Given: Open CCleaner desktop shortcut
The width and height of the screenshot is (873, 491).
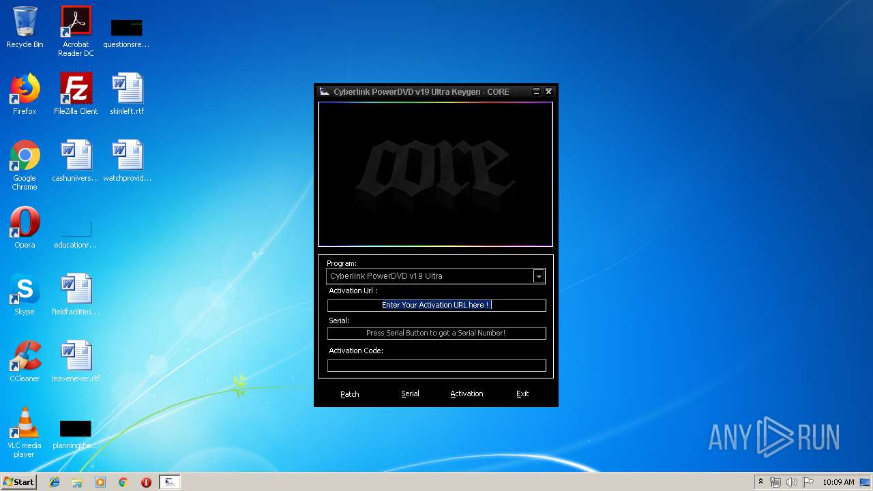Looking at the screenshot, I should (x=25, y=361).
